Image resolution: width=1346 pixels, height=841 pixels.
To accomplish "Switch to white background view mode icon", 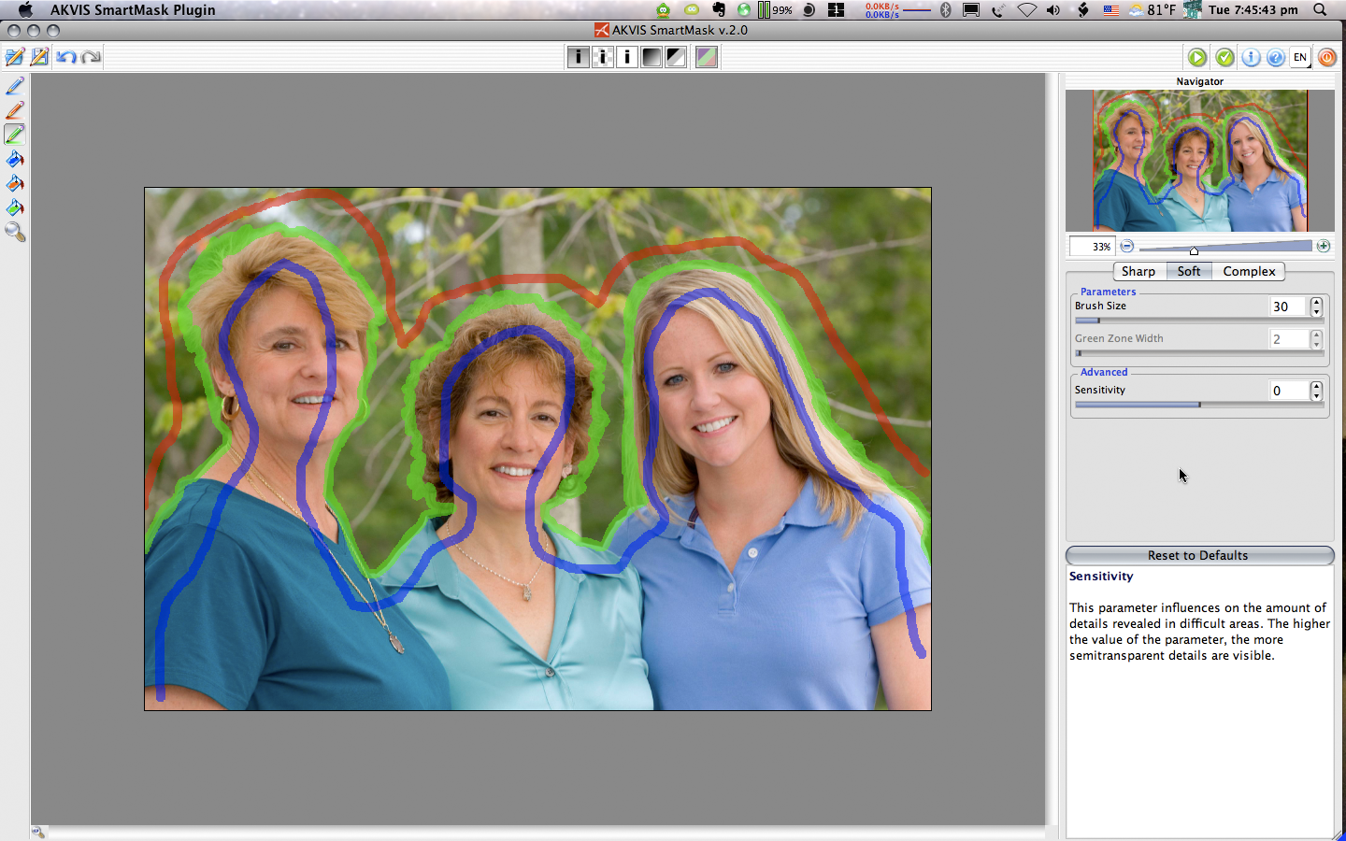I will click(x=627, y=57).
